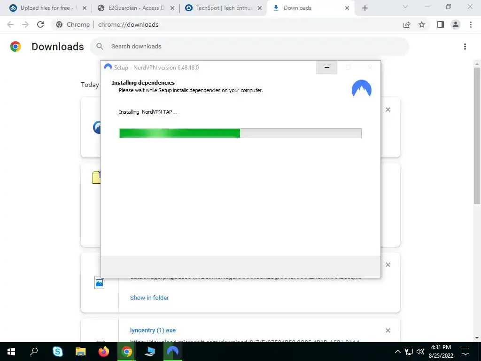The image size is (481, 361).
Task: Switch to NordVPN setup in taskbar
Action: 173,352
